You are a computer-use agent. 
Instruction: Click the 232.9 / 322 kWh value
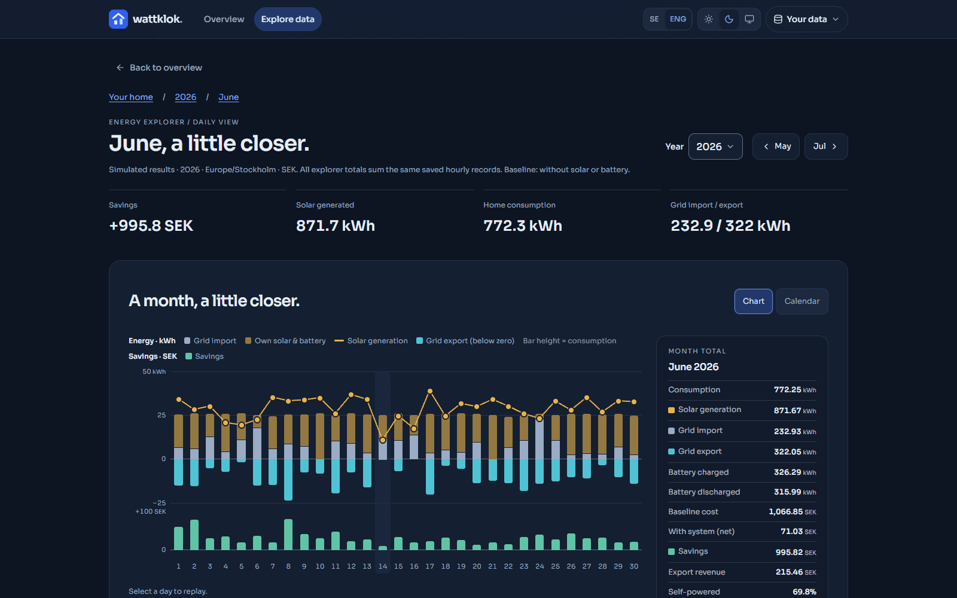coord(730,226)
